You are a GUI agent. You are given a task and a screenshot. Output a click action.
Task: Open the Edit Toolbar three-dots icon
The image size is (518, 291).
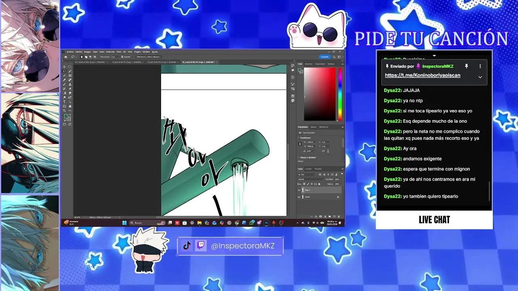coord(70,111)
